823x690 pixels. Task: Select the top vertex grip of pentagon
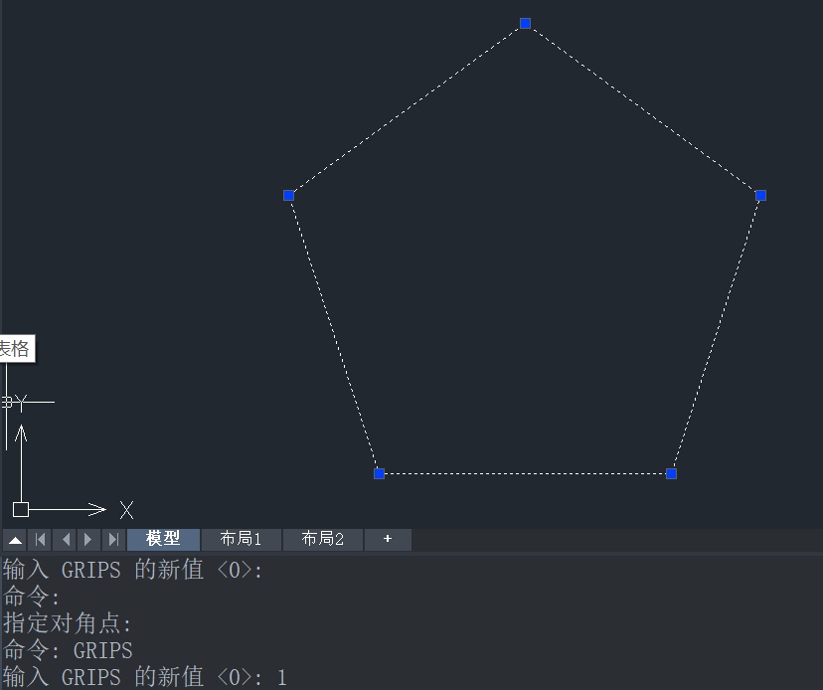[x=526, y=23]
